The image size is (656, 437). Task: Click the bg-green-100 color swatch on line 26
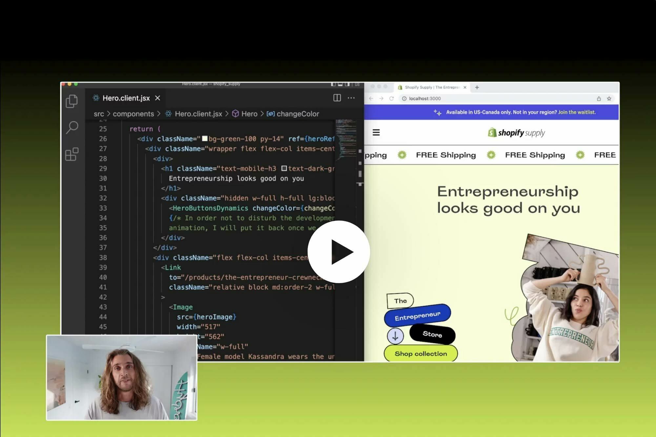click(x=205, y=139)
